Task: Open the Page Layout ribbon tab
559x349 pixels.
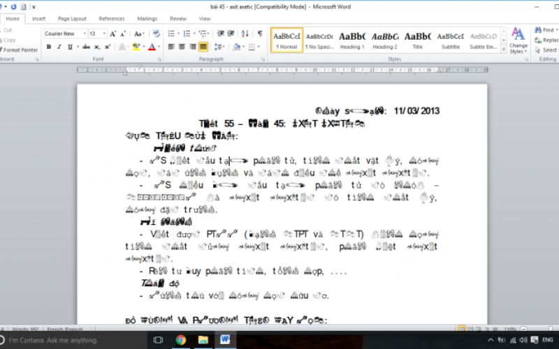Action: click(x=72, y=19)
